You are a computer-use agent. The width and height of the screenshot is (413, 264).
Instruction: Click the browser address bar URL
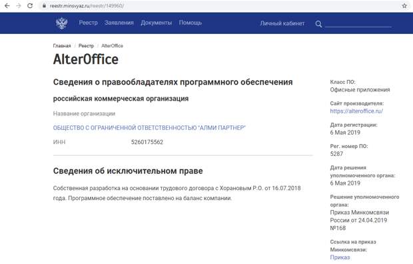[87, 5]
